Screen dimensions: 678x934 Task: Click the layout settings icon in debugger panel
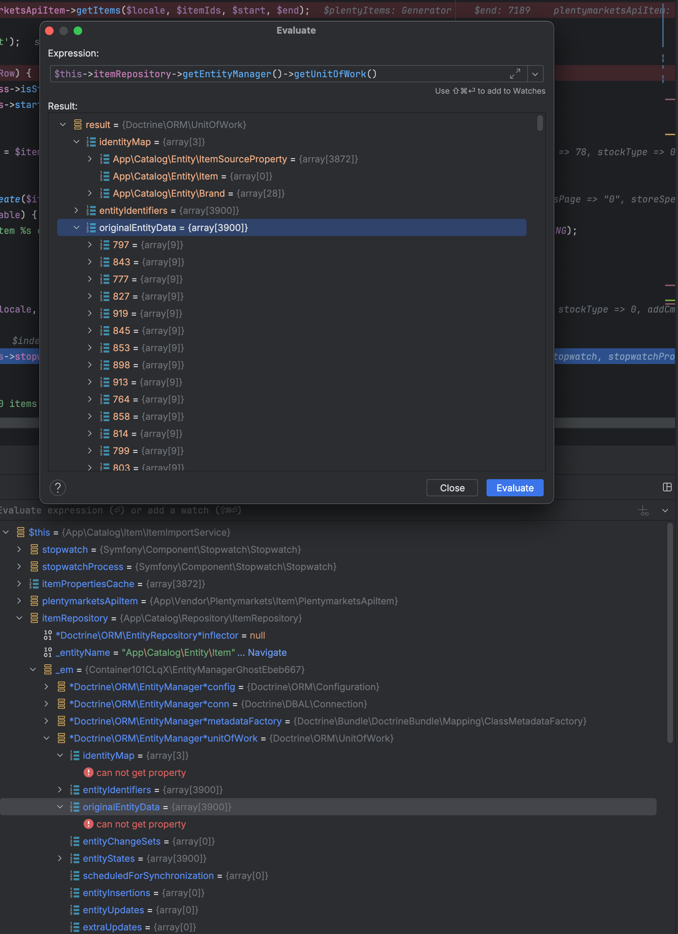click(x=667, y=487)
